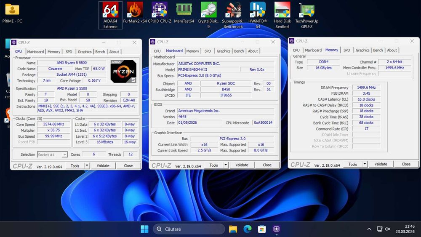The image size is (421, 237).
Task: Open TechPowerUp GPU-Z shortcut
Action: coord(307,15)
